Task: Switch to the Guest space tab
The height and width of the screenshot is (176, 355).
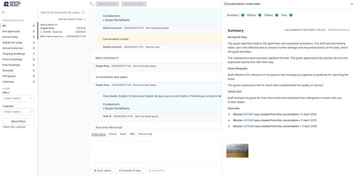Action: (99, 134)
